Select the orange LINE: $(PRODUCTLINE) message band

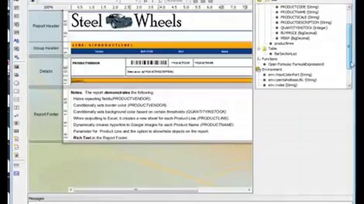(x=162, y=45)
